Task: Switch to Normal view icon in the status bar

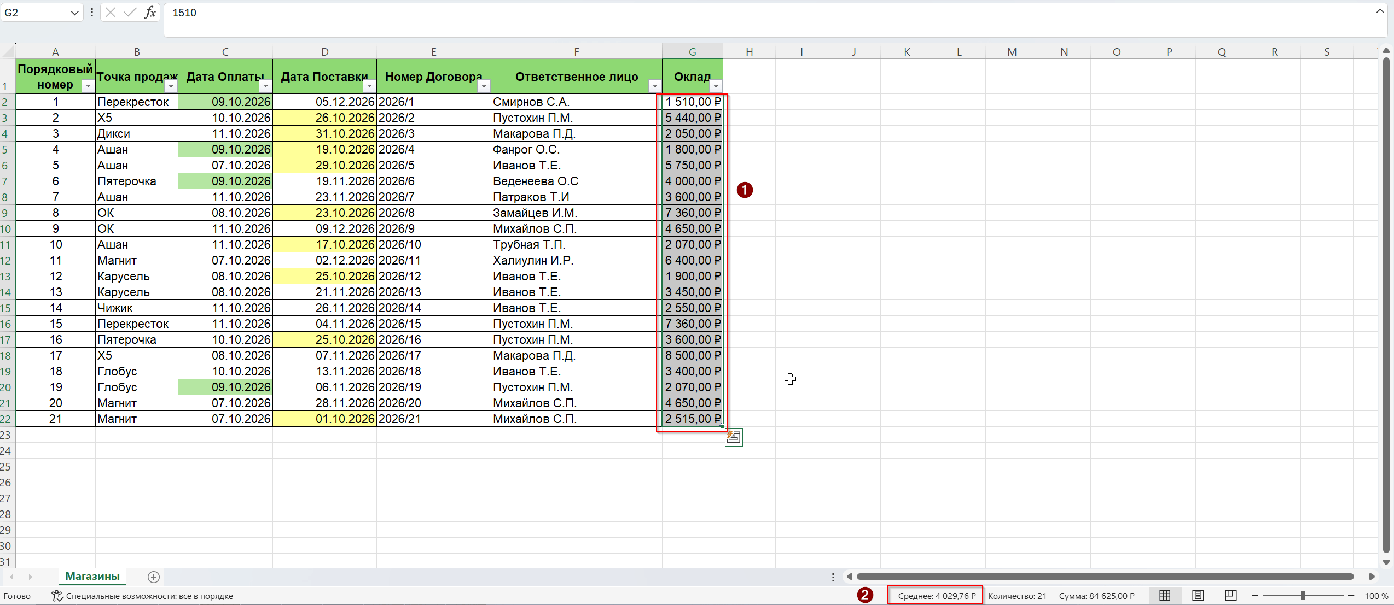Action: click(x=1165, y=596)
